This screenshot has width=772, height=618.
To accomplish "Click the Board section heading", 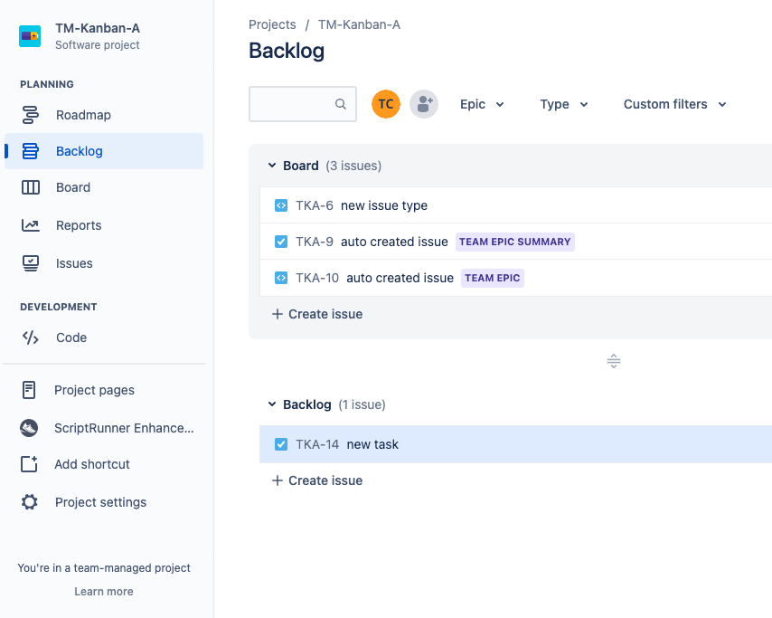I will pyautogui.click(x=301, y=166).
